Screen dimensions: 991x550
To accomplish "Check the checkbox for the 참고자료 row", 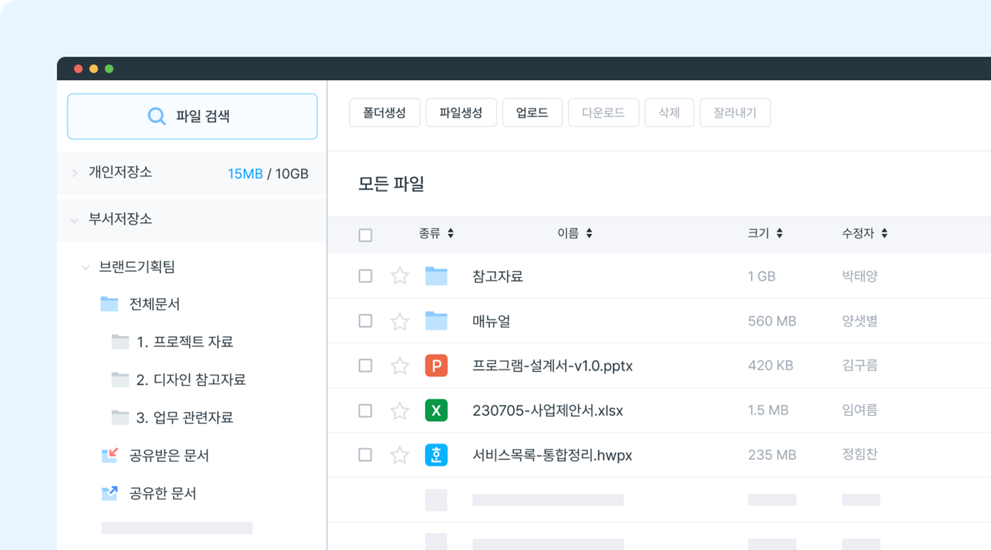I will pyautogui.click(x=365, y=276).
